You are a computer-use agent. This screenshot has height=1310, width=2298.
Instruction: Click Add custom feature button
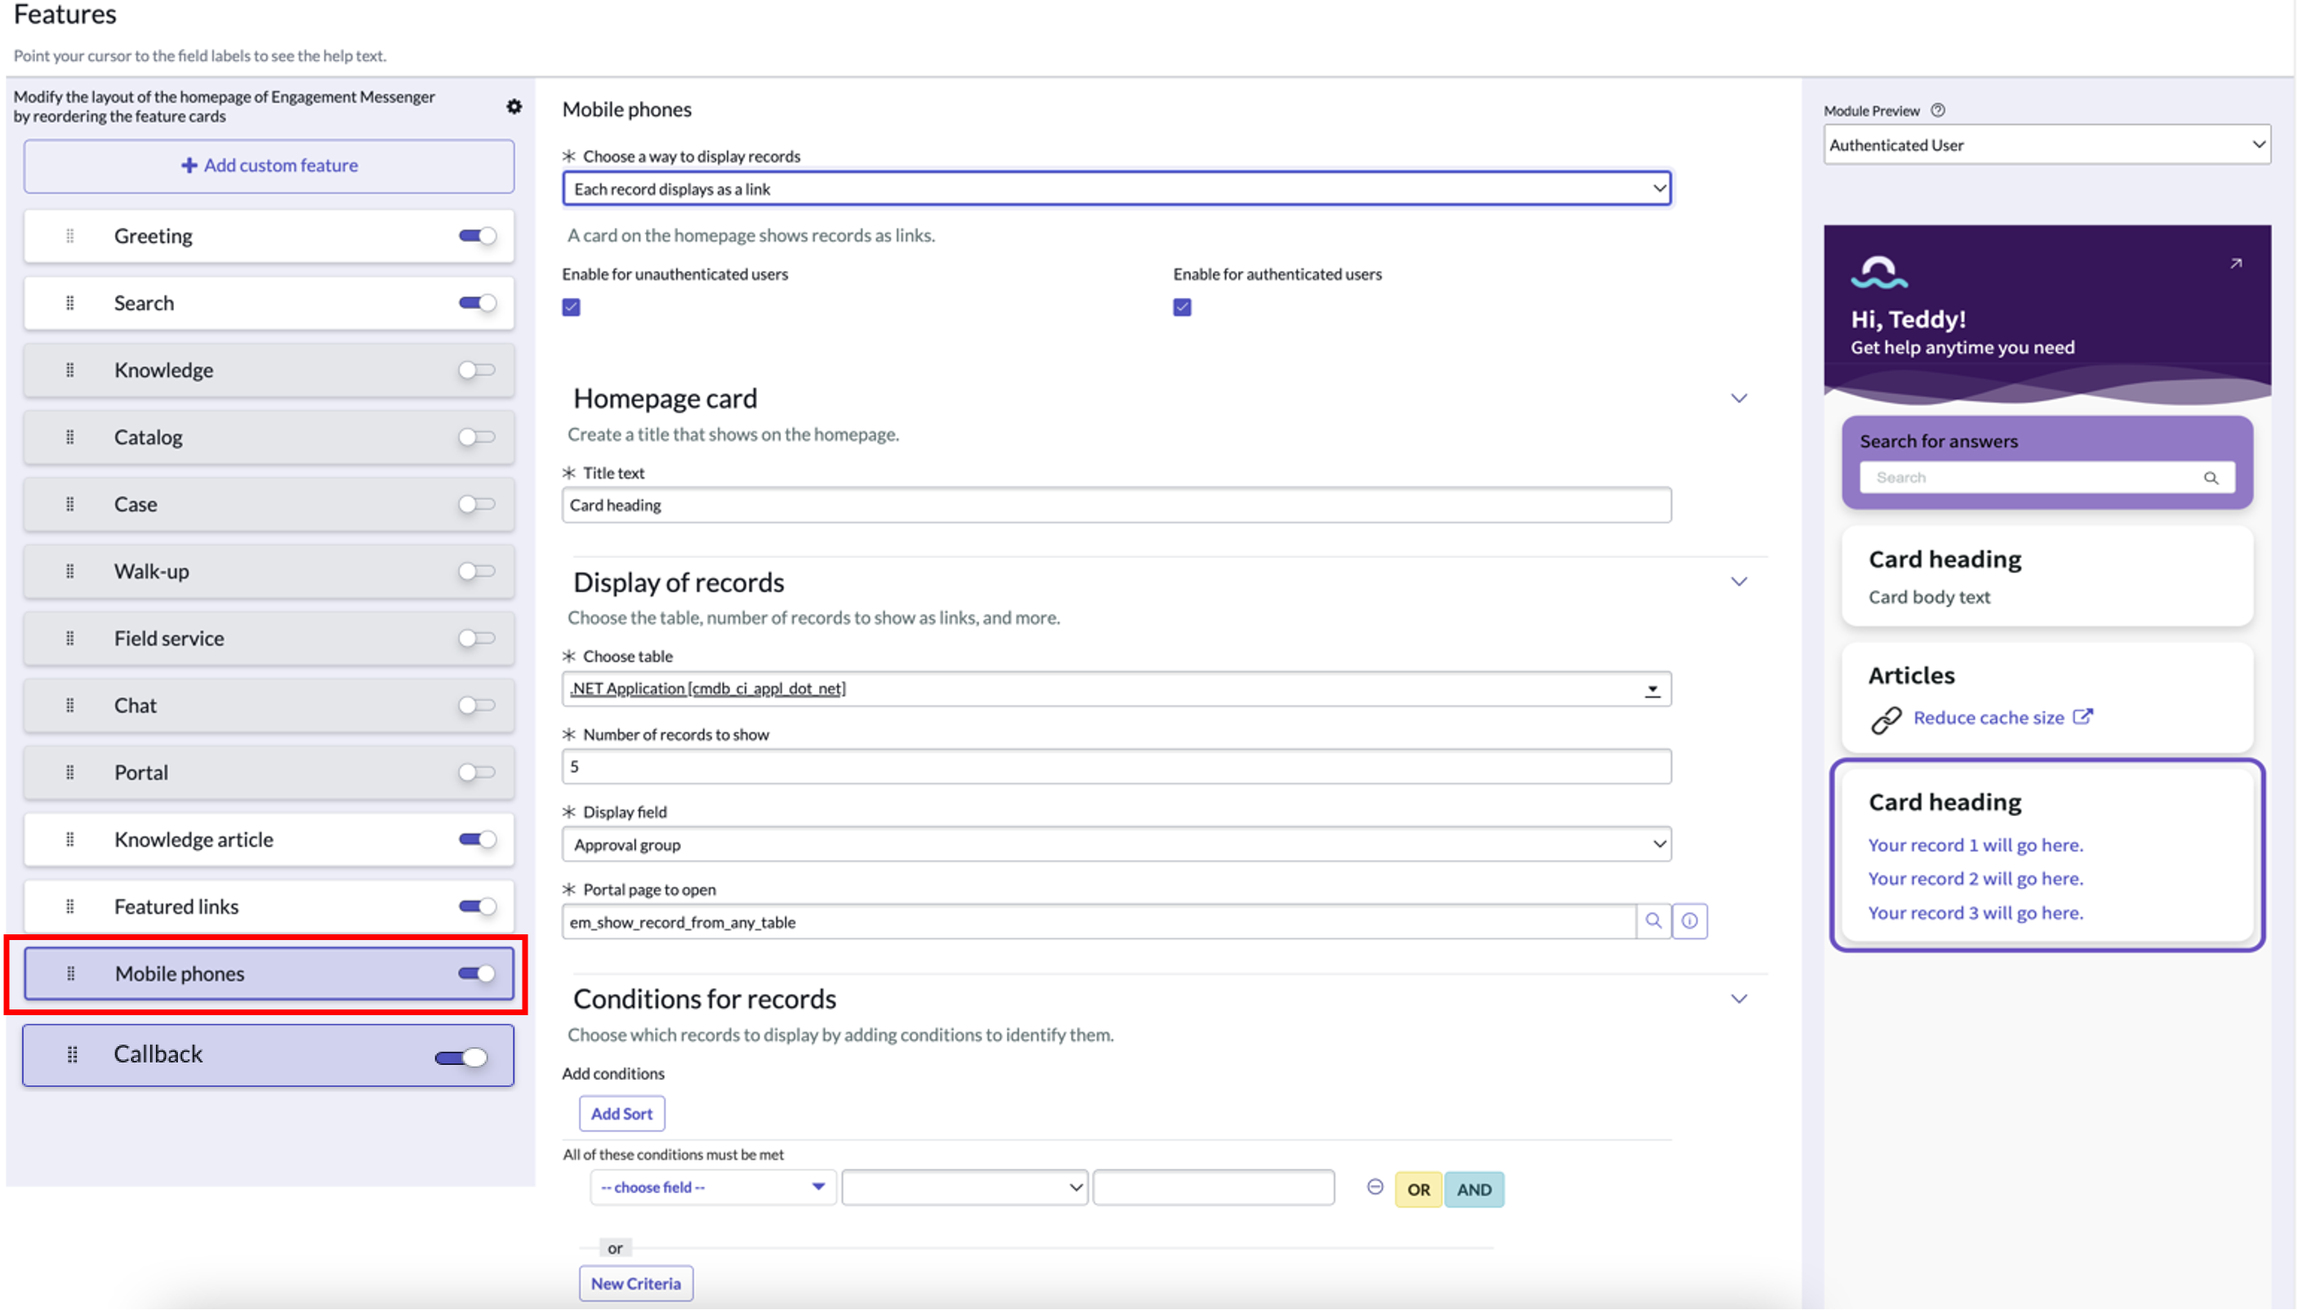269,166
